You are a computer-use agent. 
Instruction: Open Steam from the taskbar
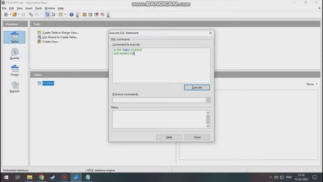(x=52, y=177)
